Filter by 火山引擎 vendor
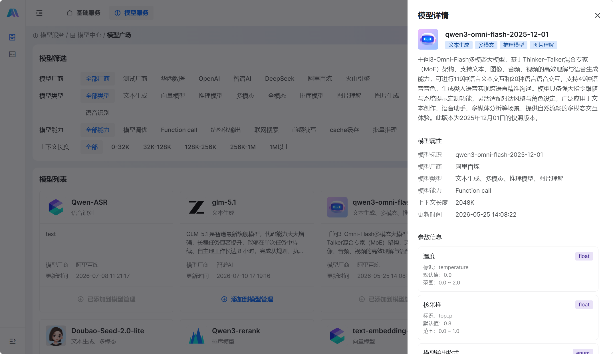Viewport: 613px width, 354px height. point(358,79)
